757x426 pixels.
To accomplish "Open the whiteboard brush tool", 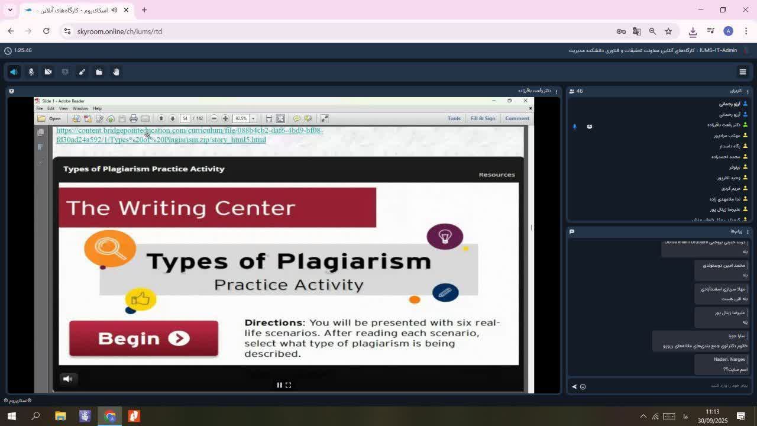I will 82,72.
